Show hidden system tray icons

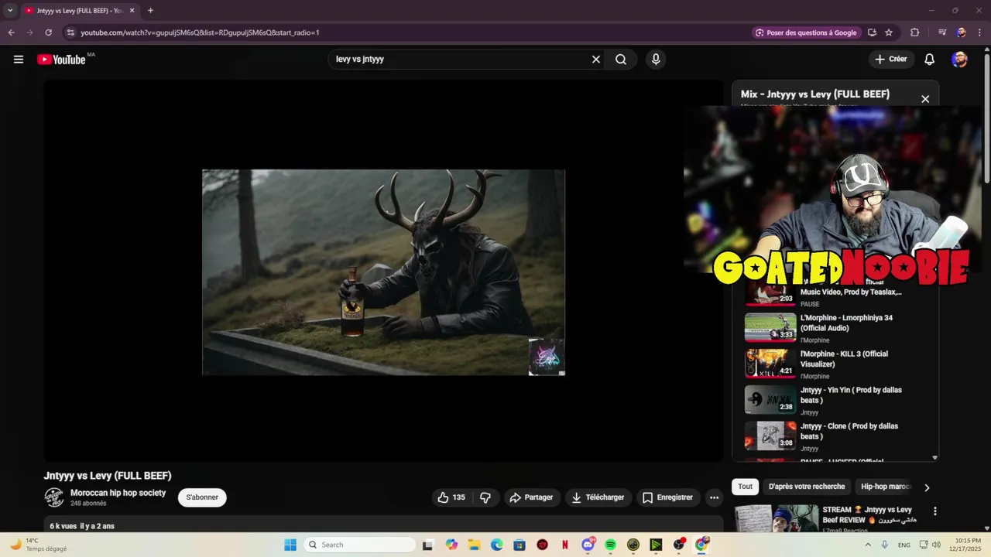(867, 545)
